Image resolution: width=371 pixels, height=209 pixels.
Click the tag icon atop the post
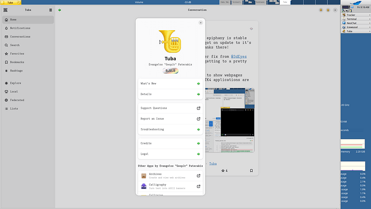pos(251,29)
